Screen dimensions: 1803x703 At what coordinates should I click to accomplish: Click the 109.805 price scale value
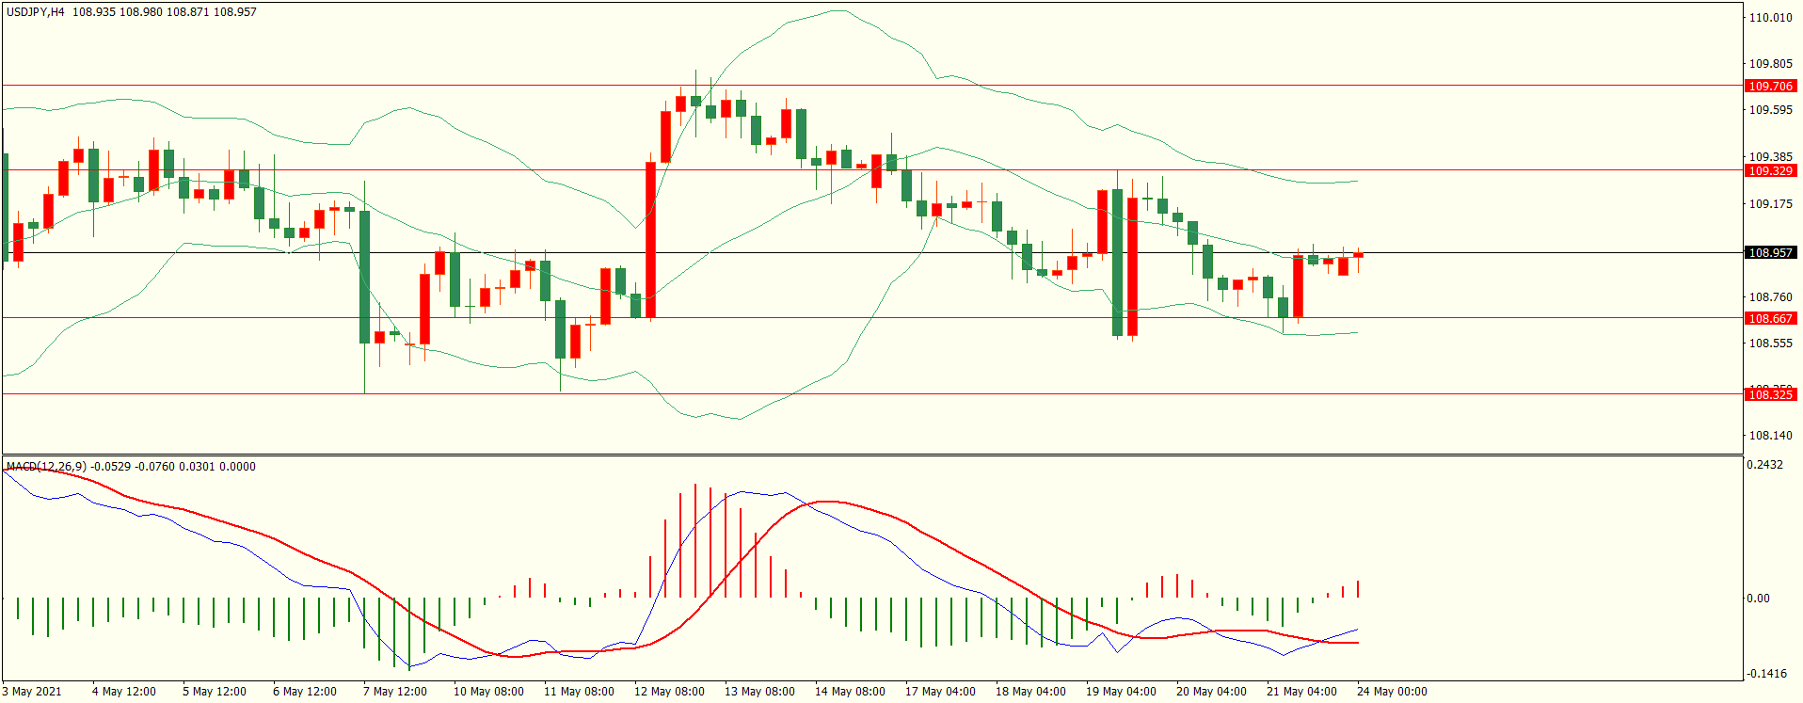tap(1770, 64)
